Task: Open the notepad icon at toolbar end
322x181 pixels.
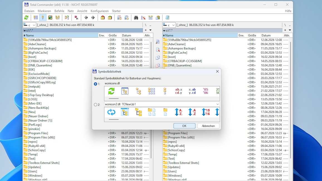Action: pos(167,18)
